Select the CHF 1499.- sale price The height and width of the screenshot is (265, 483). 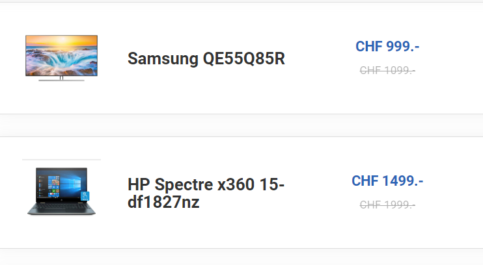[x=387, y=181]
